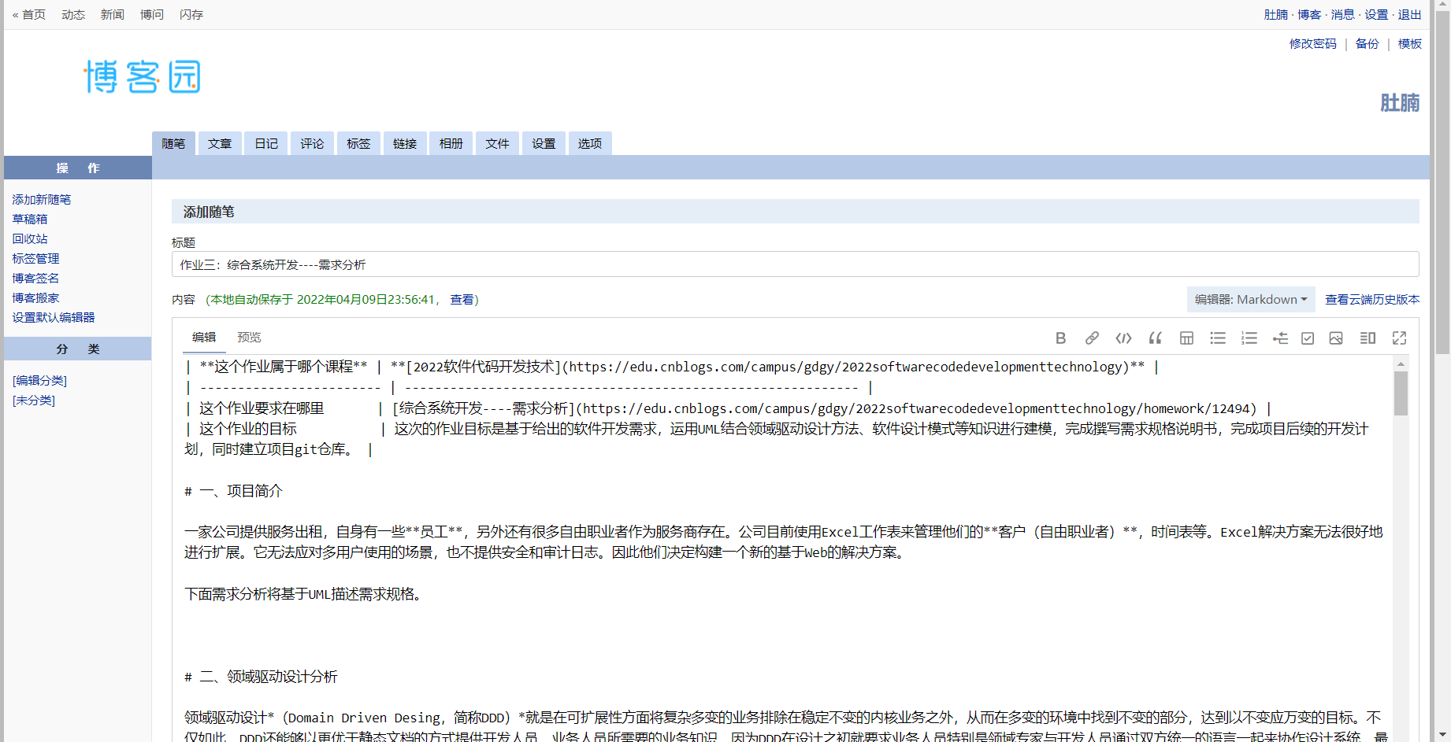Open 动态 in the top navigation

tap(73, 15)
